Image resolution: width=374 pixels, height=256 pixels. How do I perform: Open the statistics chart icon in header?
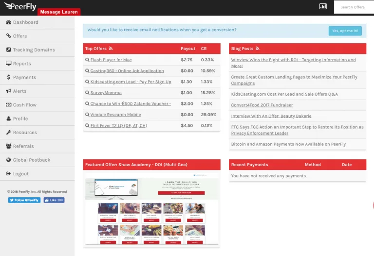click(x=323, y=6)
